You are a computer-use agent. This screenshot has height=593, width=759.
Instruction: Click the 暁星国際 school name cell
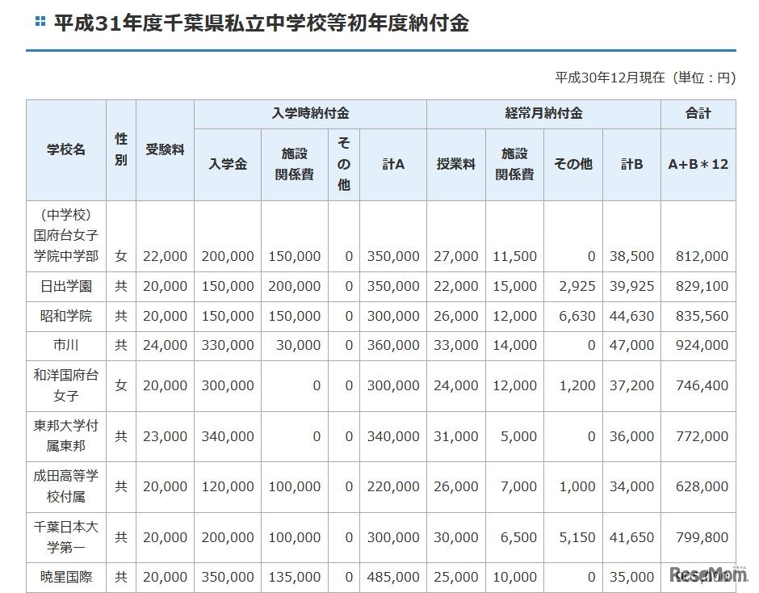(65, 578)
